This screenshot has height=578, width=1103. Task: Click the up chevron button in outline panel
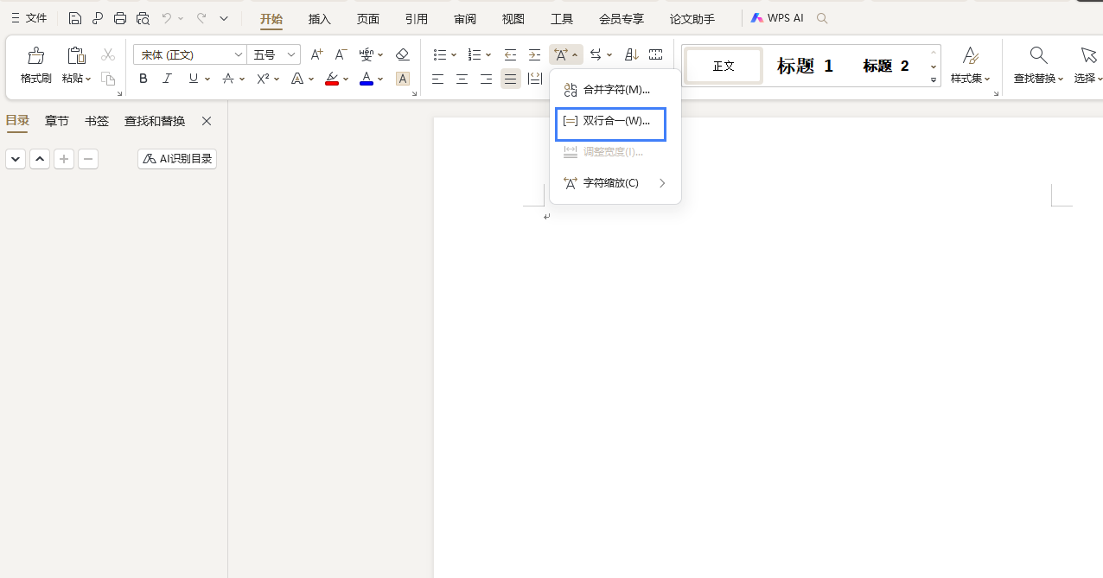point(40,159)
